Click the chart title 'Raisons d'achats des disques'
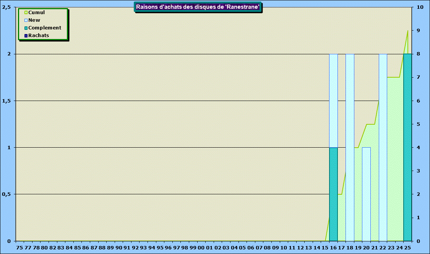 tap(198, 7)
